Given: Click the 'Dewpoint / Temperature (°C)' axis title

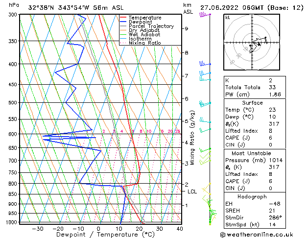Looking at the screenshot, I should [105, 235].
